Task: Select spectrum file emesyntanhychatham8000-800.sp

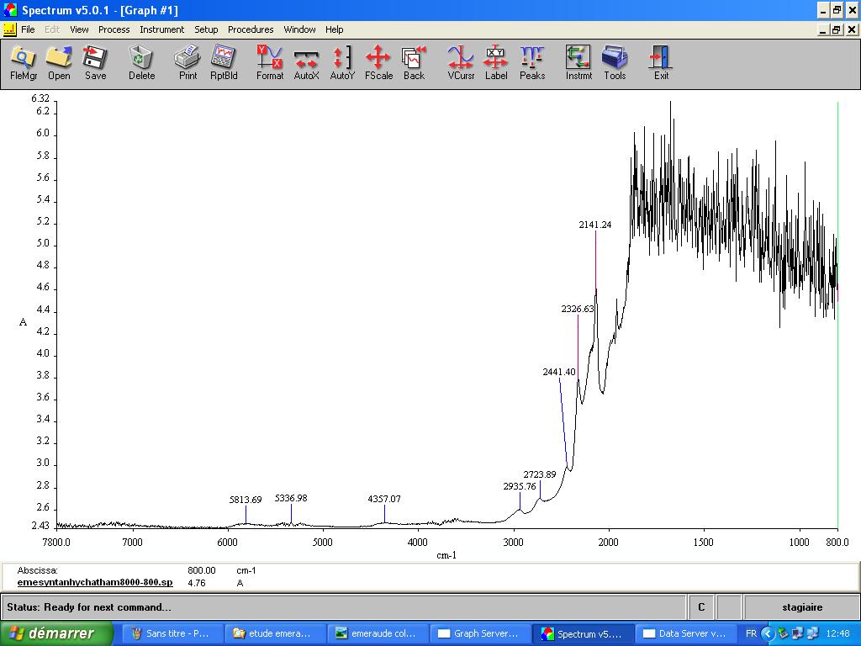Action: 95,582
